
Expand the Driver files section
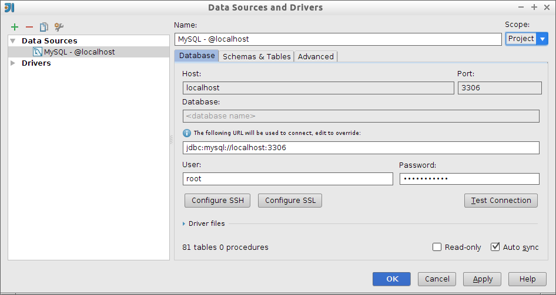(x=184, y=223)
